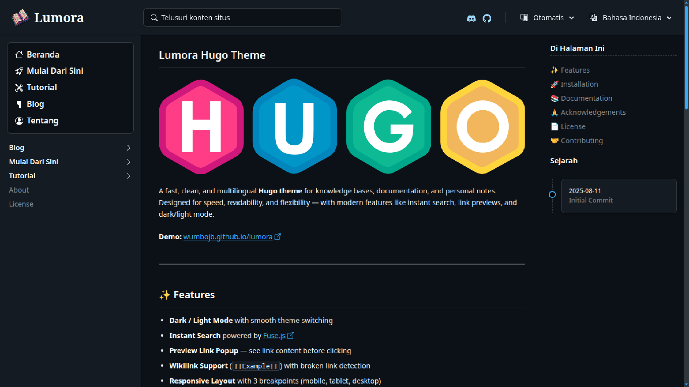The height and width of the screenshot is (387, 689).
Task: Click the green G hexagon logo
Action: pyautogui.click(x=388, y=126)
